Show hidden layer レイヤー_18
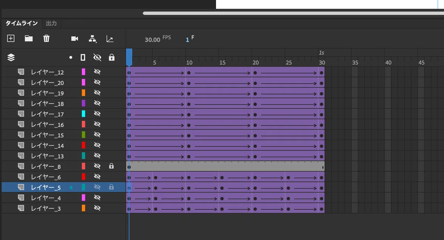444x240 pixels. 97,103
